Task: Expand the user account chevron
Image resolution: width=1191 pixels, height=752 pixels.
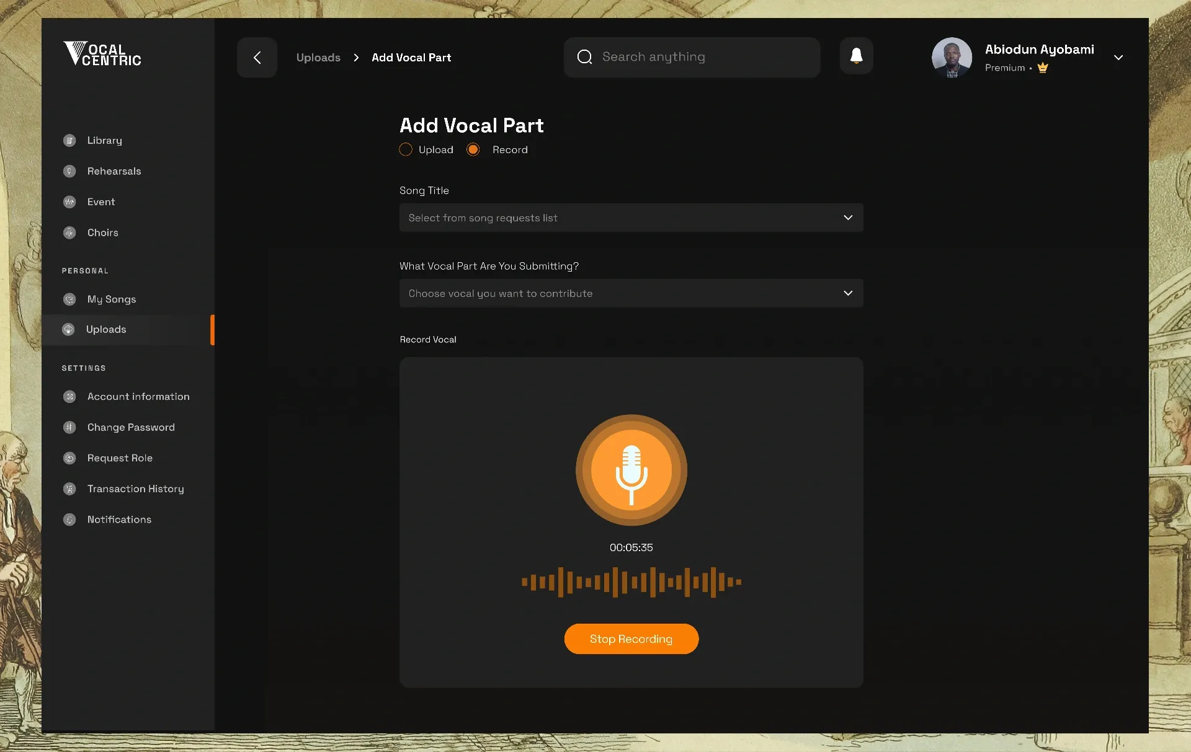Action: point(1118,58)
